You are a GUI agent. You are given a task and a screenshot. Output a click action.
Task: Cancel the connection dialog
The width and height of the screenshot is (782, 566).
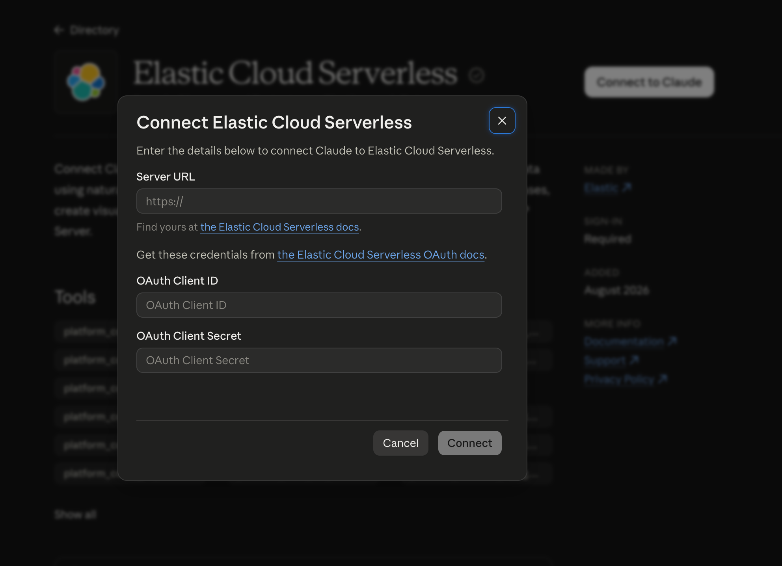pyautogui.click(x=400, y=443)
